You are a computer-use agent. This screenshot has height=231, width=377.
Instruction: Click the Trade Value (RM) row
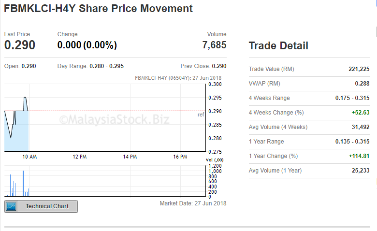click(309, 69)
